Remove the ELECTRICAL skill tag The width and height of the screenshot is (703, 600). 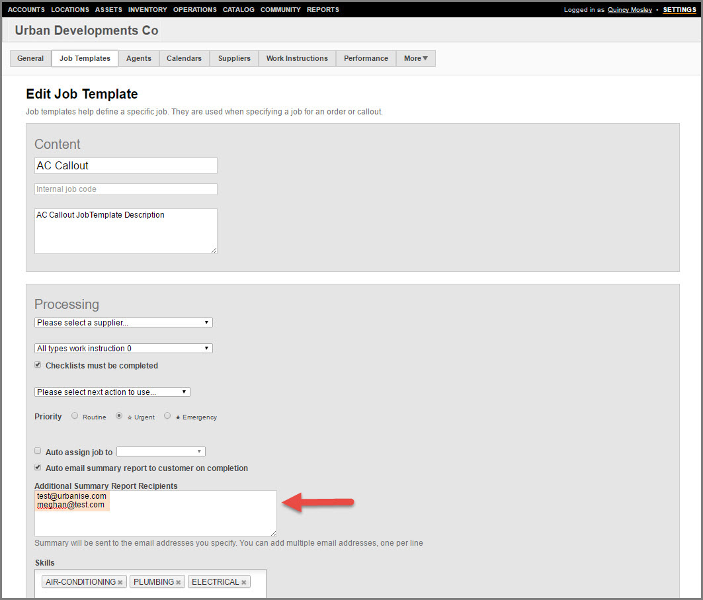coord(243,583)
